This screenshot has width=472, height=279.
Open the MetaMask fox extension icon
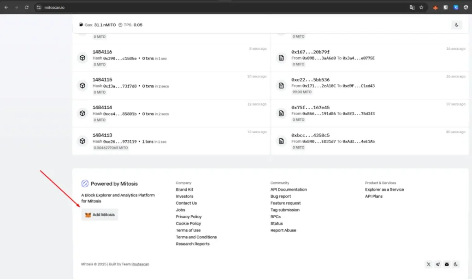coord(435,7)
